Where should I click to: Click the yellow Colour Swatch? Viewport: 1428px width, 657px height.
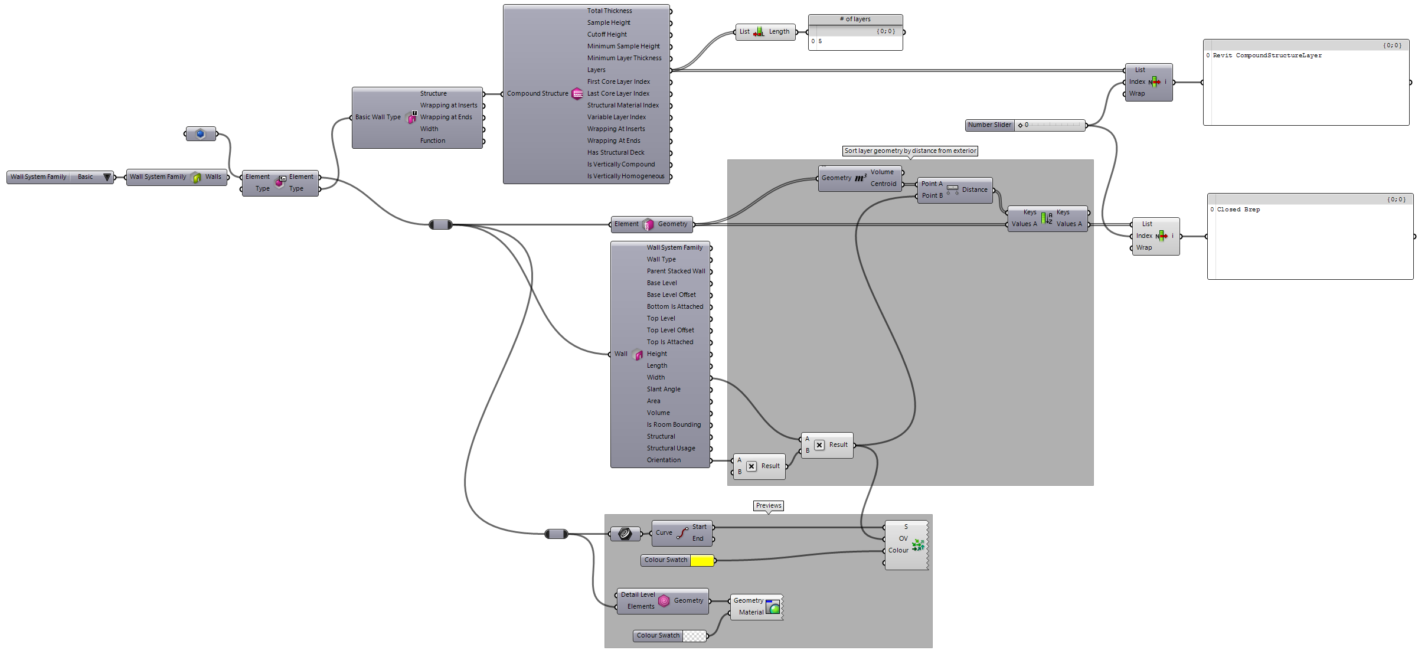click(x=702, y=560)
